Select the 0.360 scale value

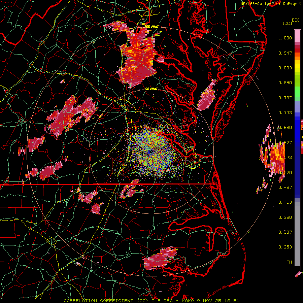point(285,217)
